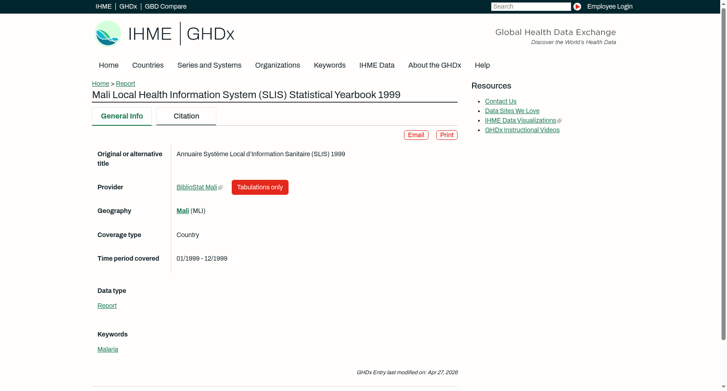727x391 pixels.
Task: Open the Mali geography link
Action: (183, 211)
